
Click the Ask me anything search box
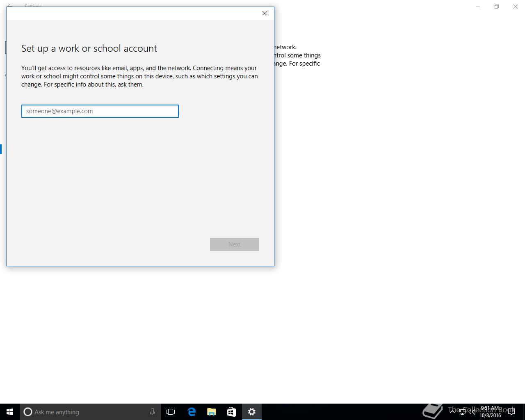point(90,412)
